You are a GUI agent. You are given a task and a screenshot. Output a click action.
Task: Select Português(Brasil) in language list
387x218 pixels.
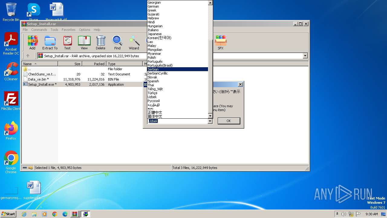point(178,65)
